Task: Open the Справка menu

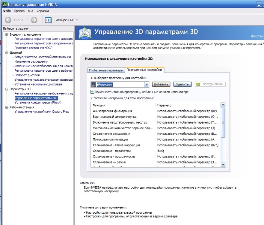Action: pyautogui.click(x=43, y=11)
